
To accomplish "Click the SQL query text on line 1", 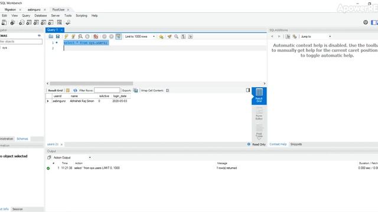I will [86, 43].
